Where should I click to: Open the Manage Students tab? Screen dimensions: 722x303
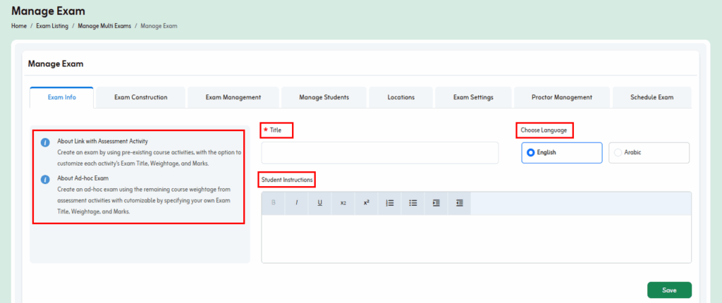[324, 97]
